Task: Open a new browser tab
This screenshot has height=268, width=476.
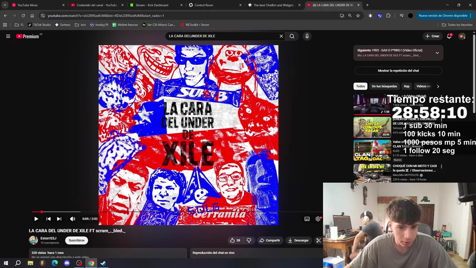Action: pyautogui.click(x=367, y=5)
